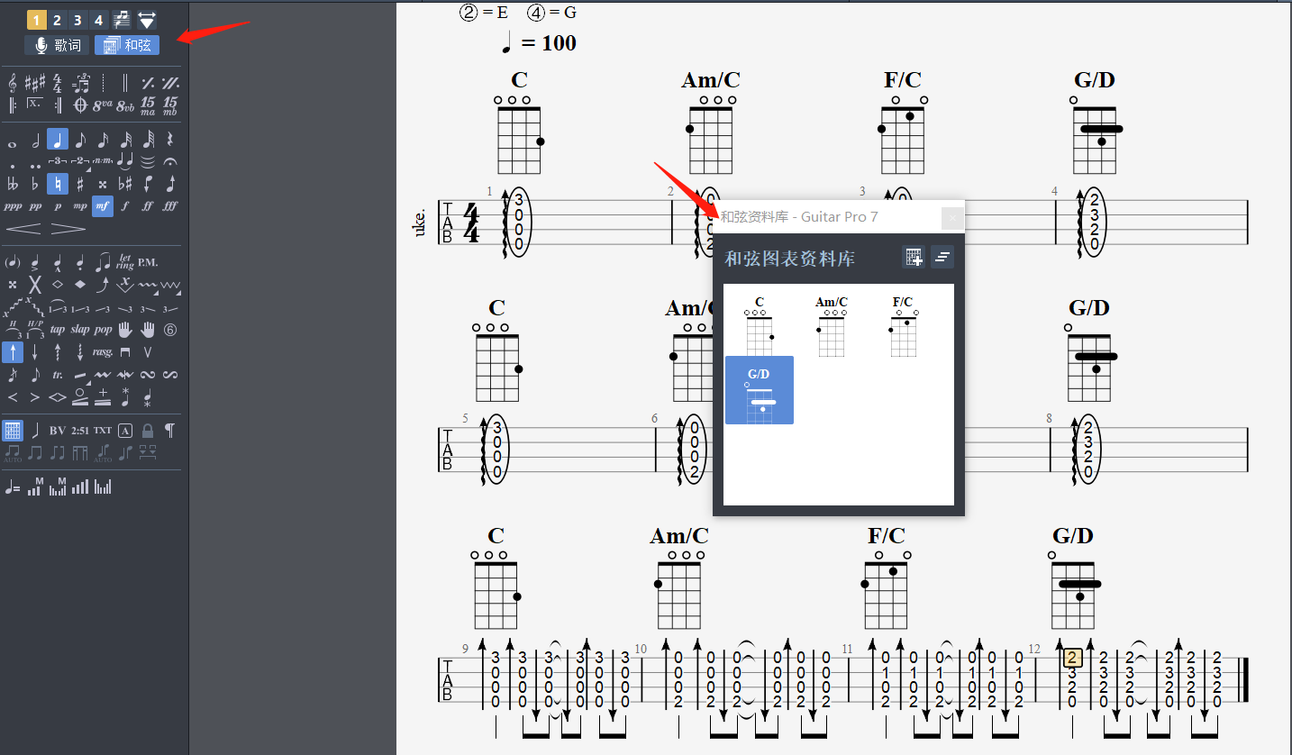Add a new chord diagram to library
The image size is (1292, 755).
(914, 258)
